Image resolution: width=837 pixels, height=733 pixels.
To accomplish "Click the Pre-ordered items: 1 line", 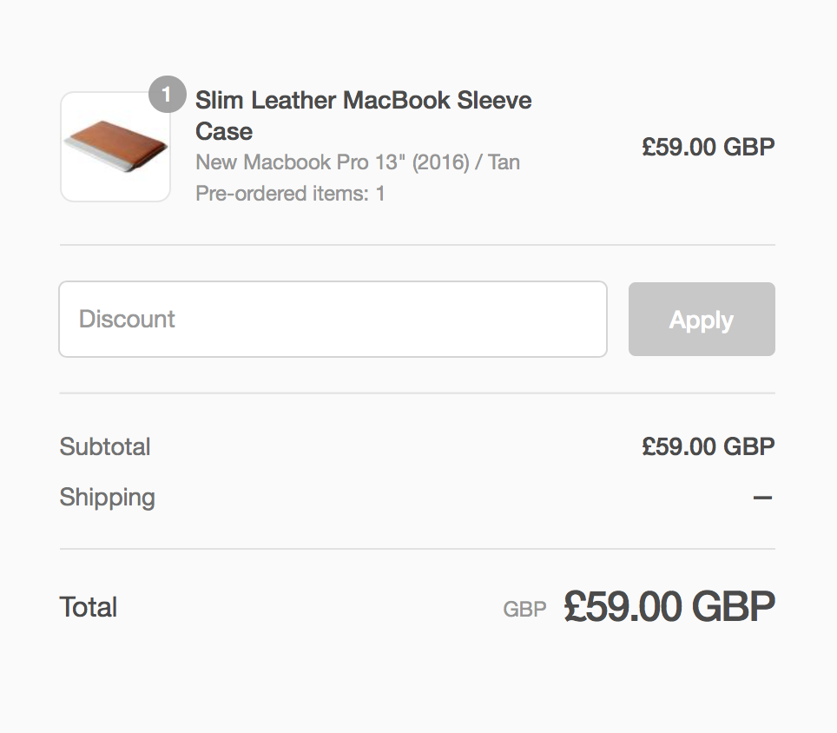I will (x=290, y=193).
